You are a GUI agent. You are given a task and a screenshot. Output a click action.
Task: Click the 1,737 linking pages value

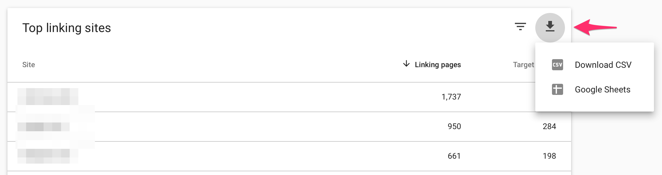451,97
